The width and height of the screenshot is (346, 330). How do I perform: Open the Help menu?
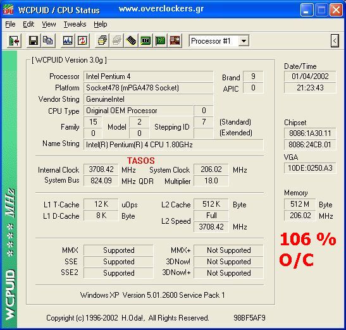[101, 24]
